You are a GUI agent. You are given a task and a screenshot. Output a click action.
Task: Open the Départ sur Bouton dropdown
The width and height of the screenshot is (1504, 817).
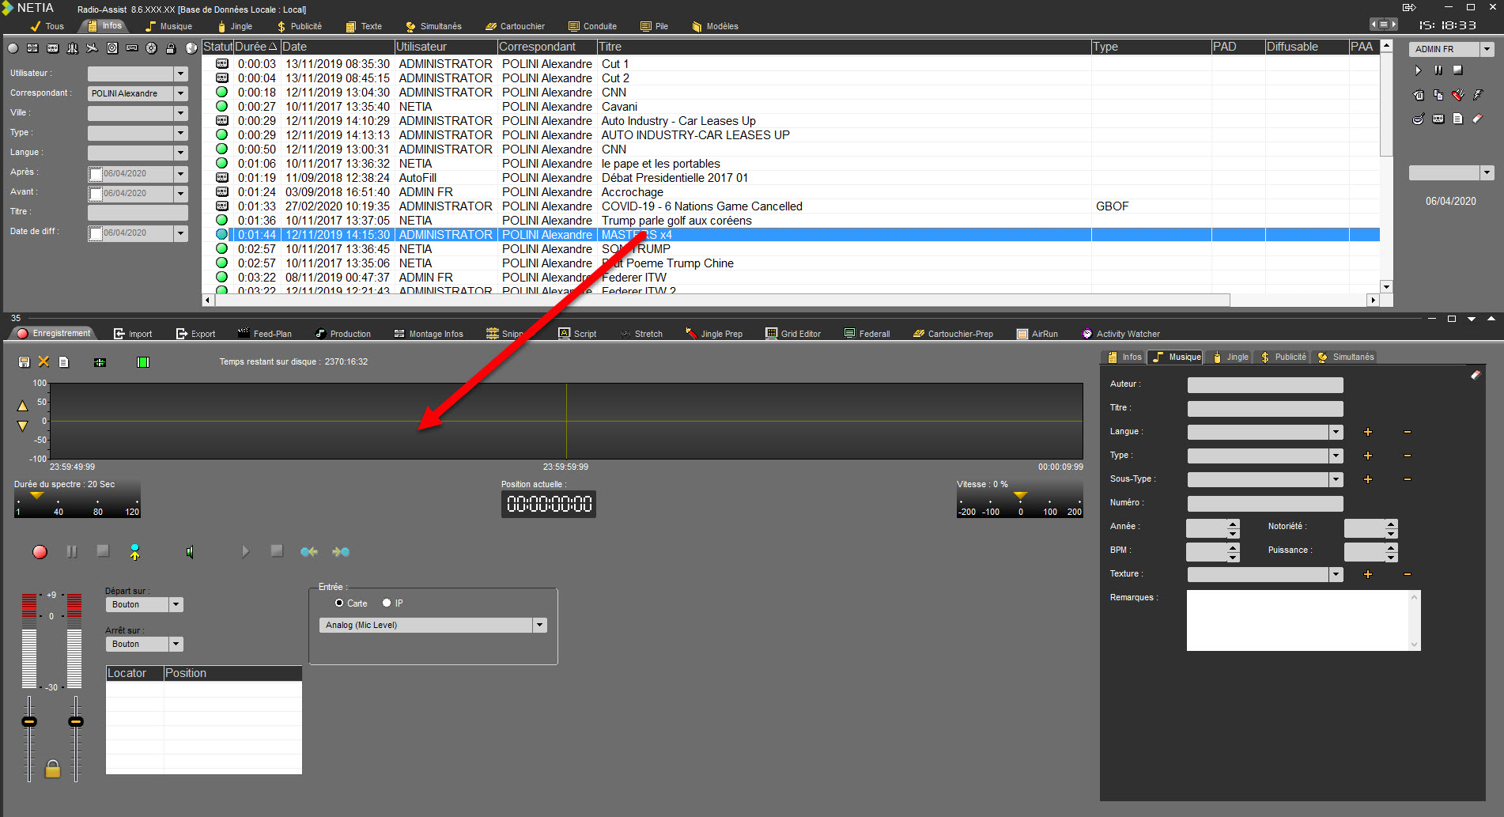[176, 605]
